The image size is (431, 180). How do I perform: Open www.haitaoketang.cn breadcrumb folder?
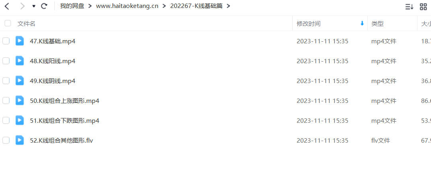coord(127,6)
